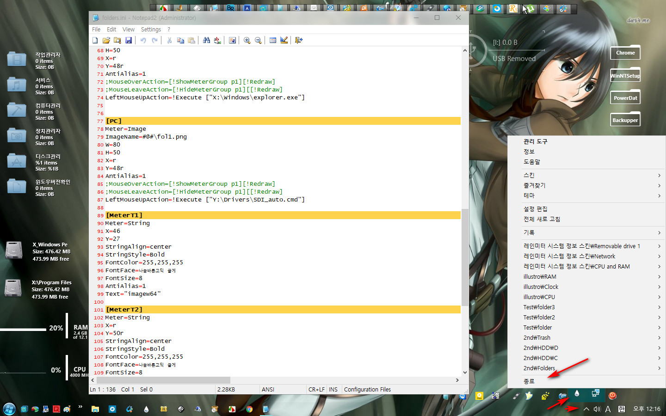Click the Undo arrow in Notepad2 toolbar

pos(143,40)
